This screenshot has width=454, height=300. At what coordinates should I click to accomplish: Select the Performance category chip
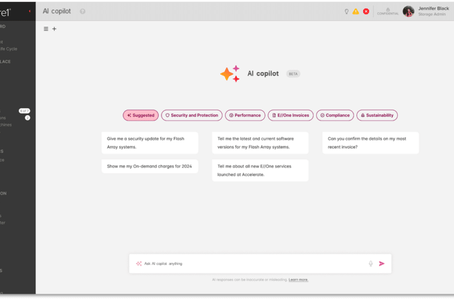pyautogui.click(x=245, y=115)
